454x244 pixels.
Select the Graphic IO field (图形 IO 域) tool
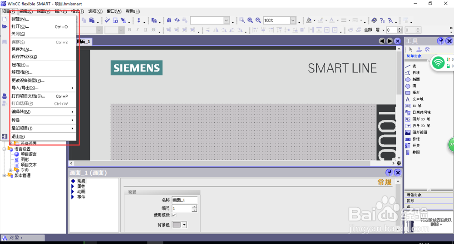(418, 119)
